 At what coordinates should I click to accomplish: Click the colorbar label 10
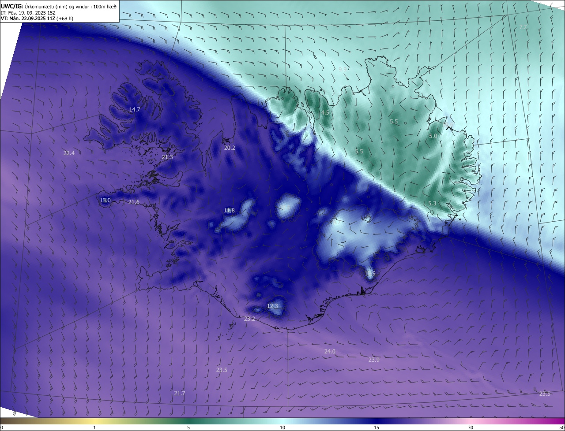click(282, 427)
